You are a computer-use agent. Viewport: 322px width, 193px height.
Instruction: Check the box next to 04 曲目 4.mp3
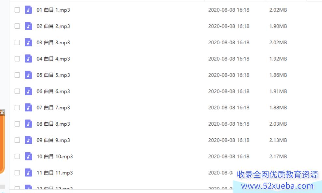point(17,59)
